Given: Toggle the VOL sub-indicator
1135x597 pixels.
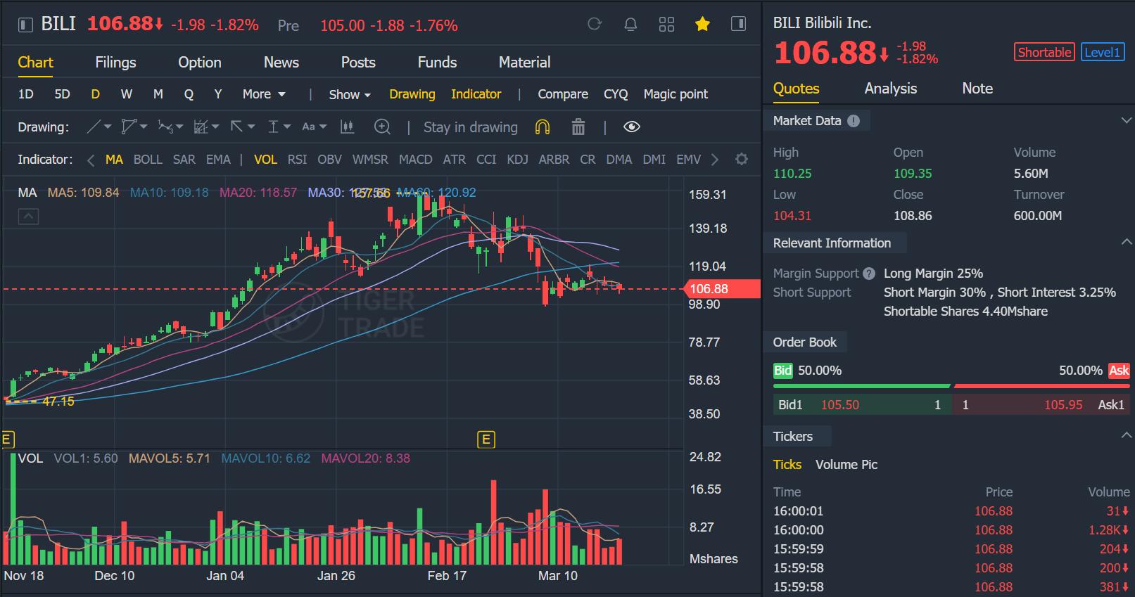Looking at the screenshot, I should tap(265, 160).
